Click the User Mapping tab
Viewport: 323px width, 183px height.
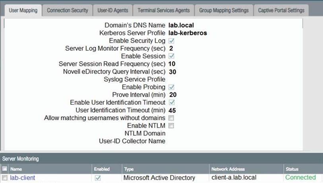click(23, 10)
